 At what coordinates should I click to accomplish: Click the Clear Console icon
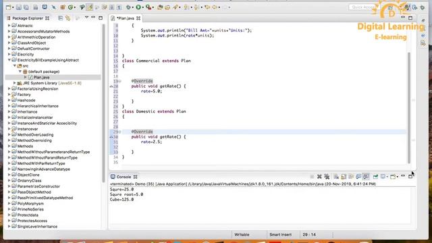336,177
